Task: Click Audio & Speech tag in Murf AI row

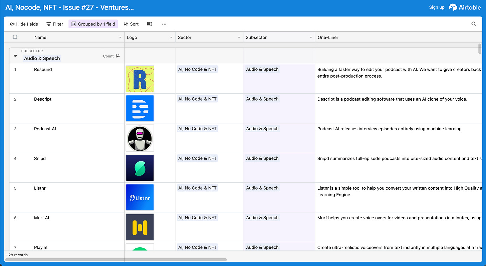Action: [x=262, y=218]
